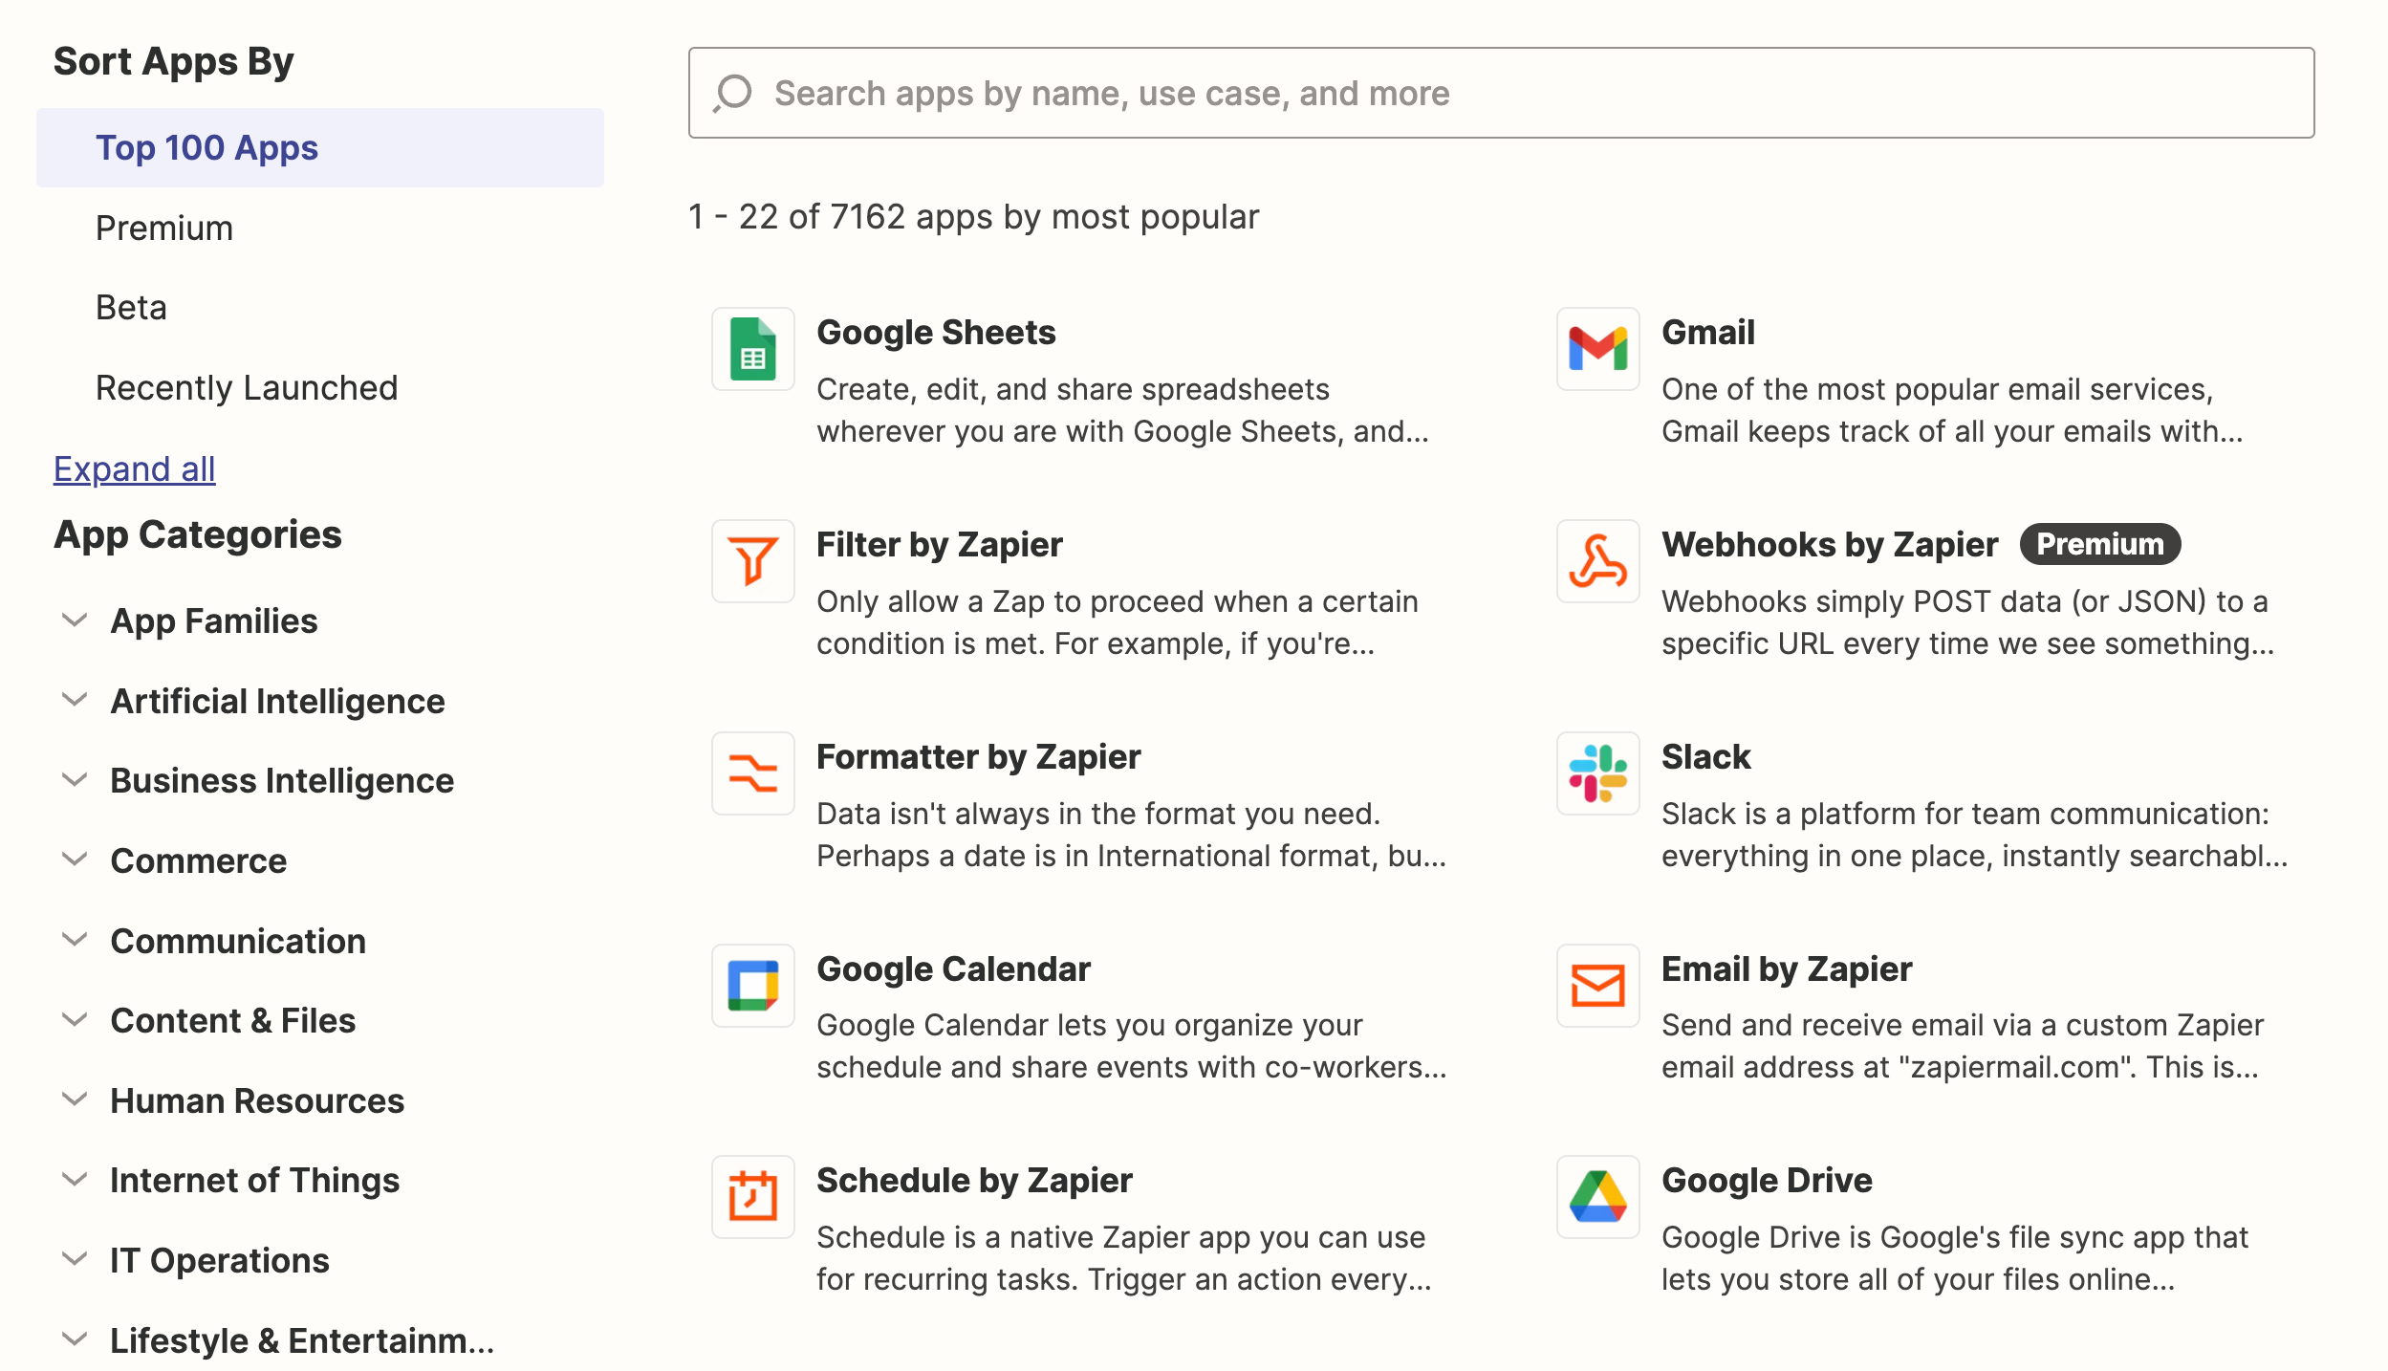
Task: Select the Recently Launched sort option
Action: [x=247, y=388]
